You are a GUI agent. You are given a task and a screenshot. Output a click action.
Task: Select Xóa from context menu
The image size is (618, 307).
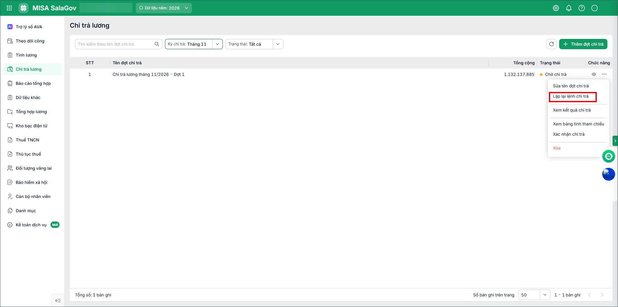point(557,148)
